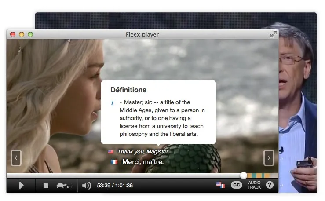
Task: Mute audio via the speaker icon
Action: 87,186
